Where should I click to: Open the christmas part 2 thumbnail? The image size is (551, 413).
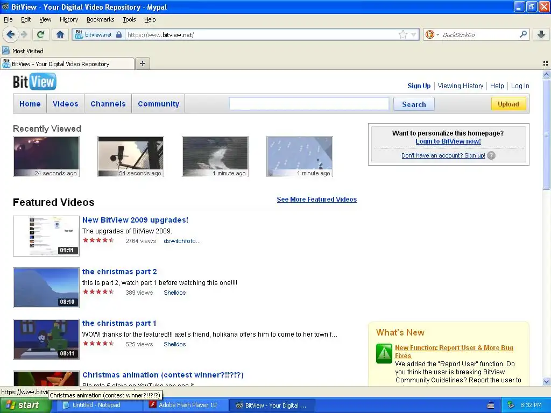(x=46, y=287)
